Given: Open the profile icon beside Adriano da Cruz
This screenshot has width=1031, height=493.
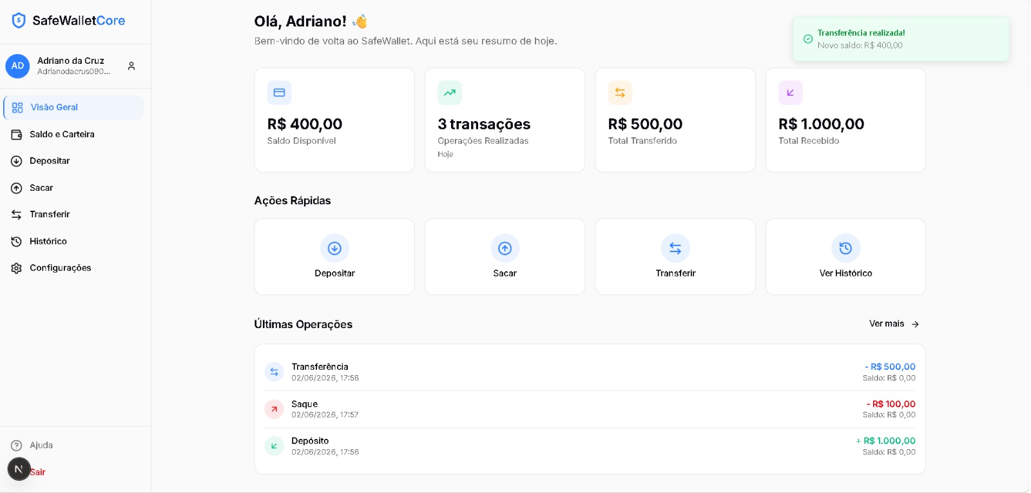Looking at the screenshot, I should coord(131,66).
